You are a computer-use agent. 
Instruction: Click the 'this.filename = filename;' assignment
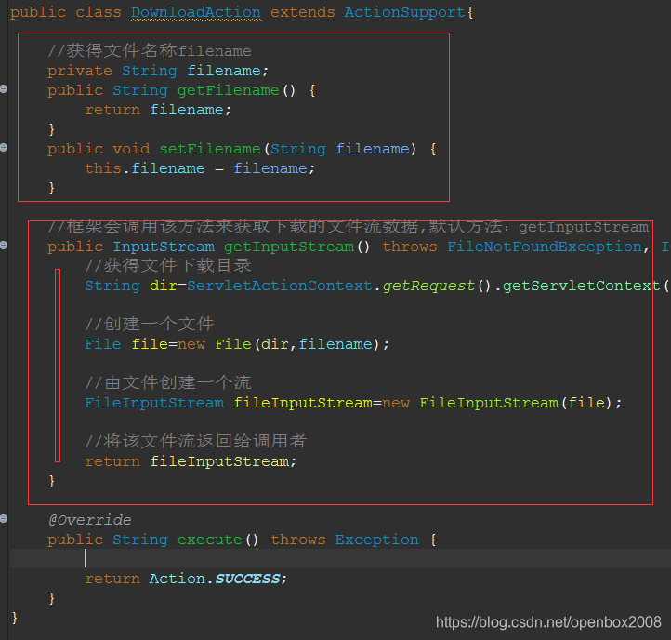(200, 168)
